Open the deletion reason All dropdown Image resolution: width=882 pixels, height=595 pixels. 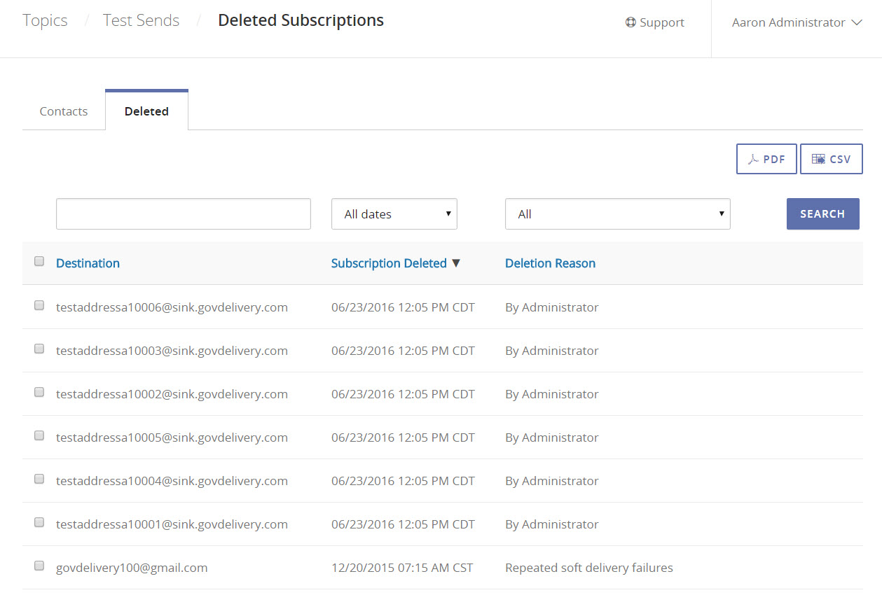(617, 214)
